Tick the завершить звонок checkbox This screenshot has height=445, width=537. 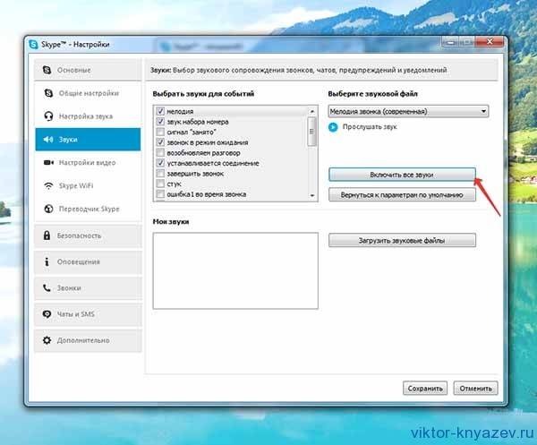tap(160, 174)
